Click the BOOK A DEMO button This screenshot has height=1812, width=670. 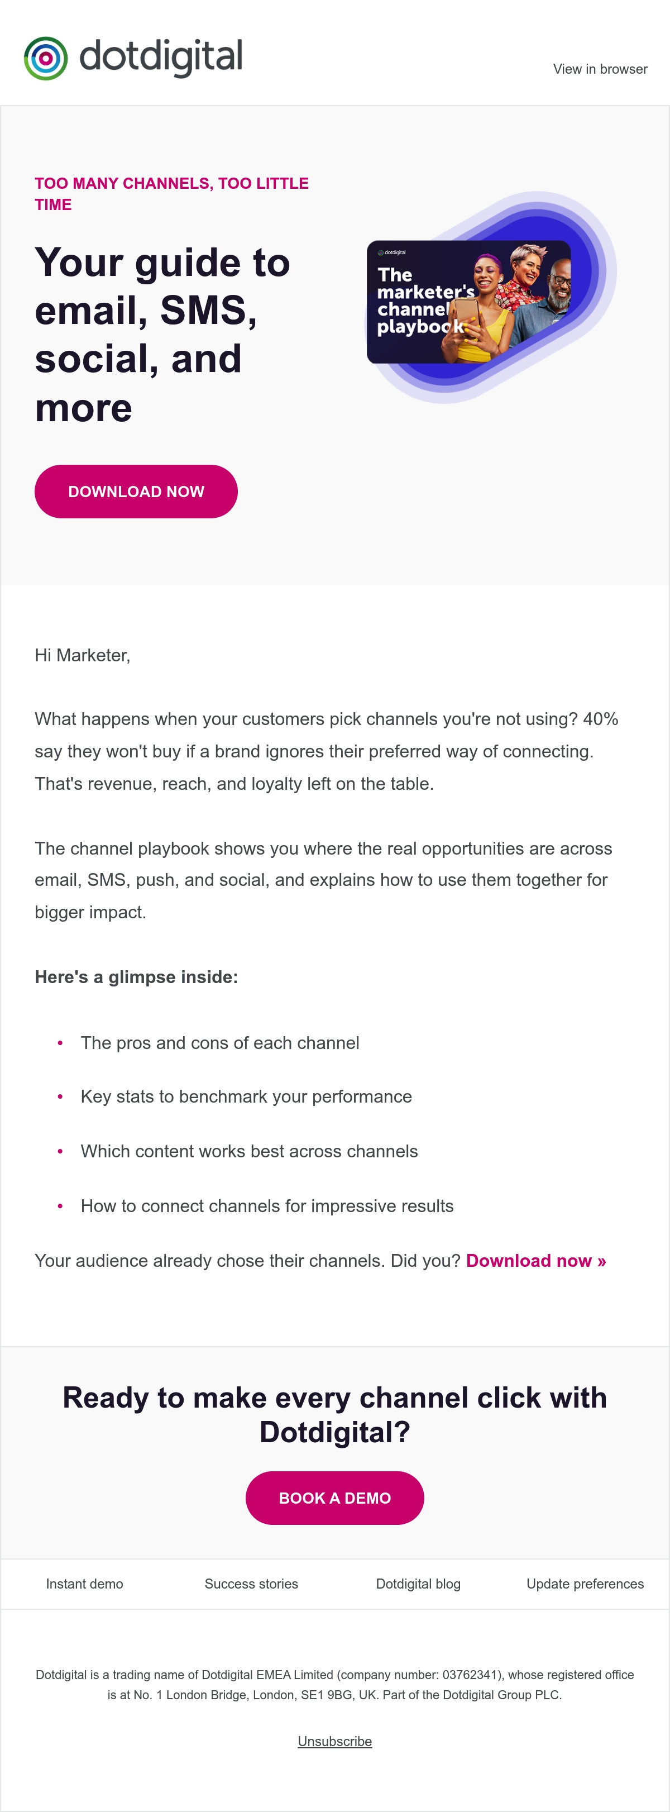[334, 1498]
